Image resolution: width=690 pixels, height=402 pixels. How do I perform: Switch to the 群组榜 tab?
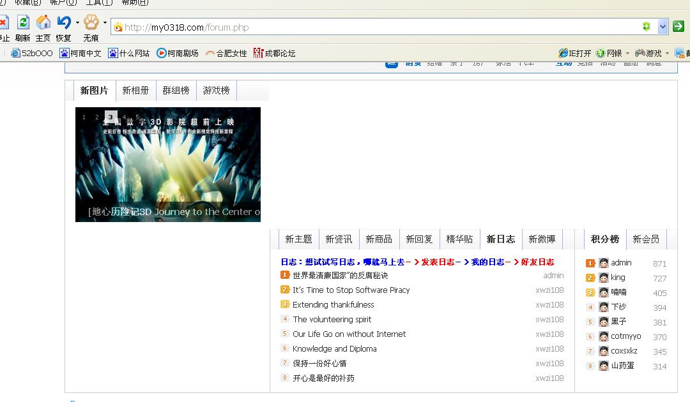(176, 91)
